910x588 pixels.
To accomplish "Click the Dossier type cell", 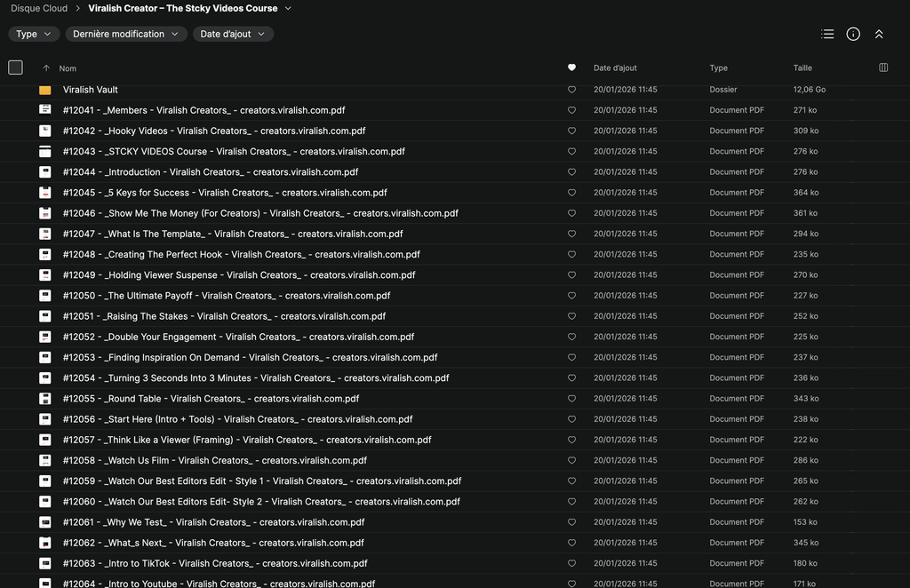I will coord(723,90).
